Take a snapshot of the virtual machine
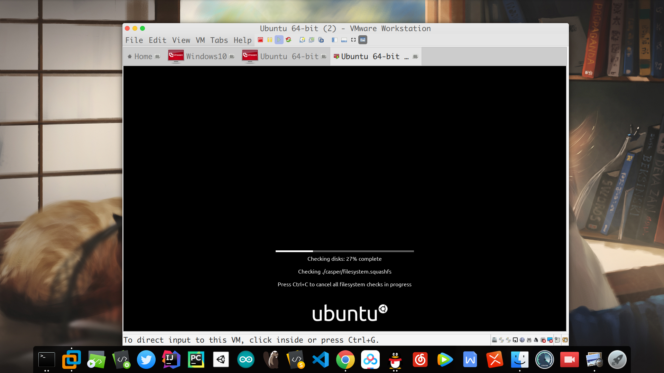The width and height of the screenshot is (664, 373). tap(302, 40)
